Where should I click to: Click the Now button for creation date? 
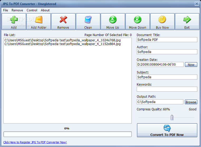tap(191, 65)
